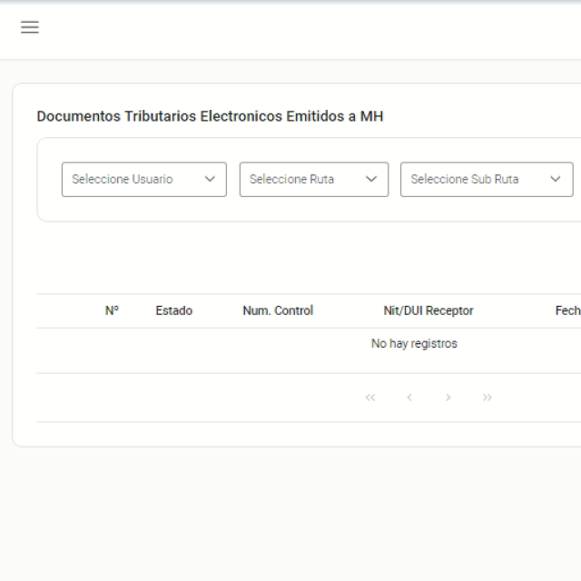Click the Nit/DUI Receptor column header
The image size is (581, 581).
click(x=428, y=310)
